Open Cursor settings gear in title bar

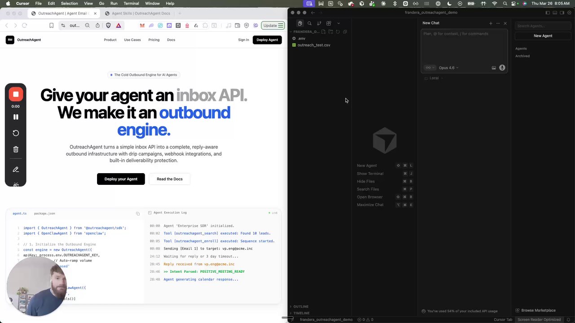pyautogui.click(x=569, y=13)
